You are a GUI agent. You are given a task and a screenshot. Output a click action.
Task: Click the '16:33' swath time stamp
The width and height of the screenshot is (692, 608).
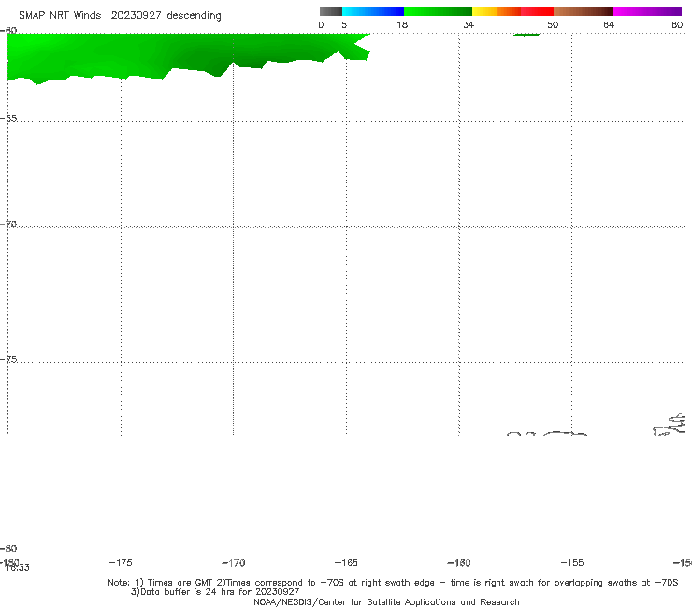tap(18, 568)
